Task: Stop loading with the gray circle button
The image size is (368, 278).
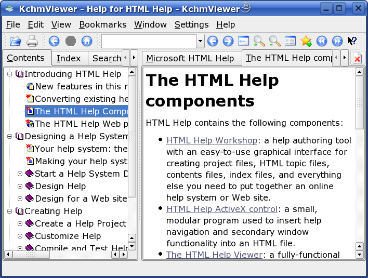Action: (70, 41)
